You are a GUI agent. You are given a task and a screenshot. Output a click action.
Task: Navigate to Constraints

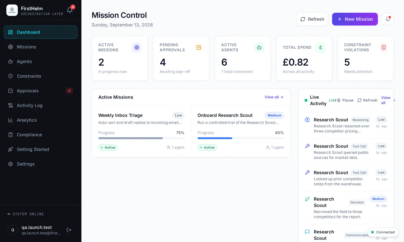(40, 76)
